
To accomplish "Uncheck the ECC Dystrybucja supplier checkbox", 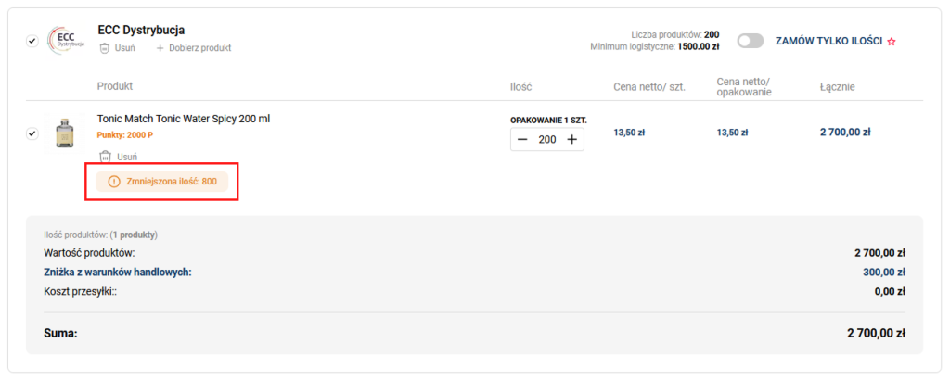I will 32,41.
